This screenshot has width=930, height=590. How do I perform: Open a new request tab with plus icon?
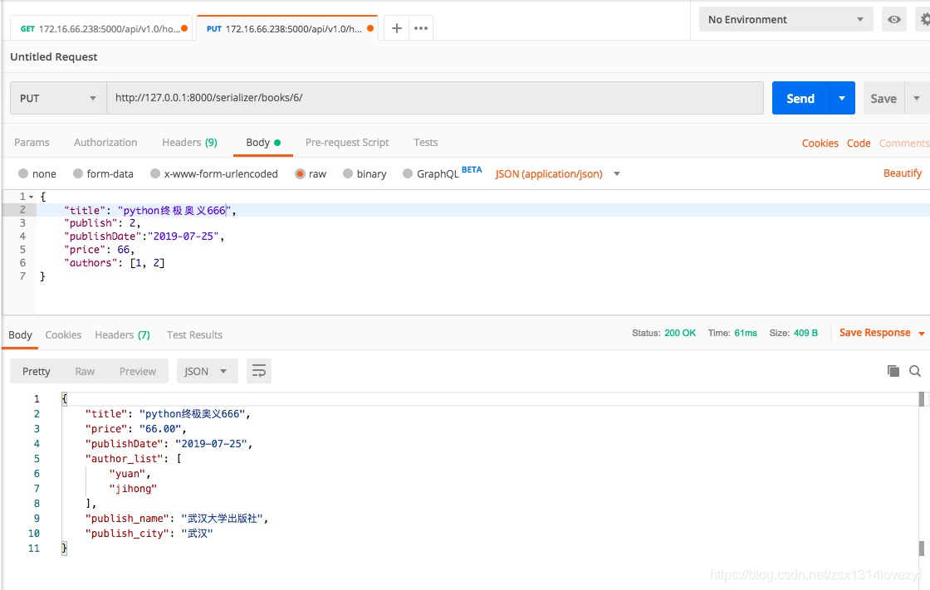pyautogui.click(x=397, y=28)
